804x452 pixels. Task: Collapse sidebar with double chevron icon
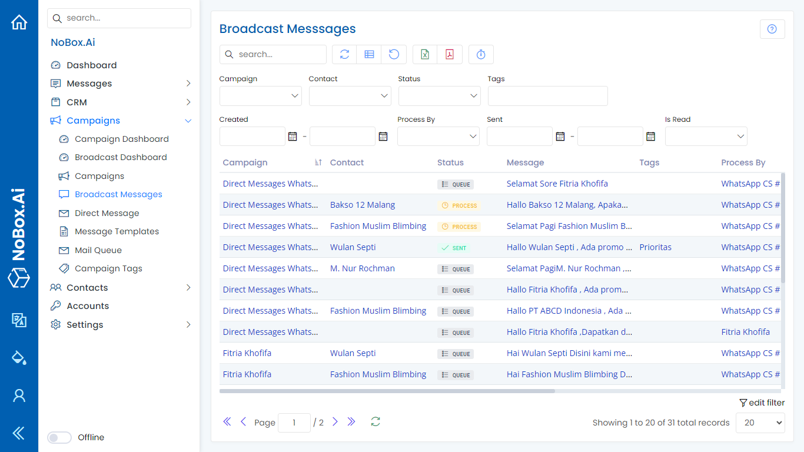point(19,433)
